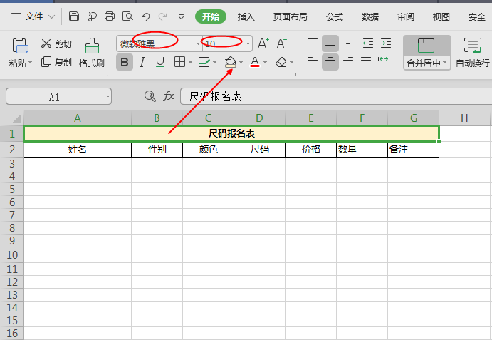Click the 尺码 cell

(x=259, y=149)
